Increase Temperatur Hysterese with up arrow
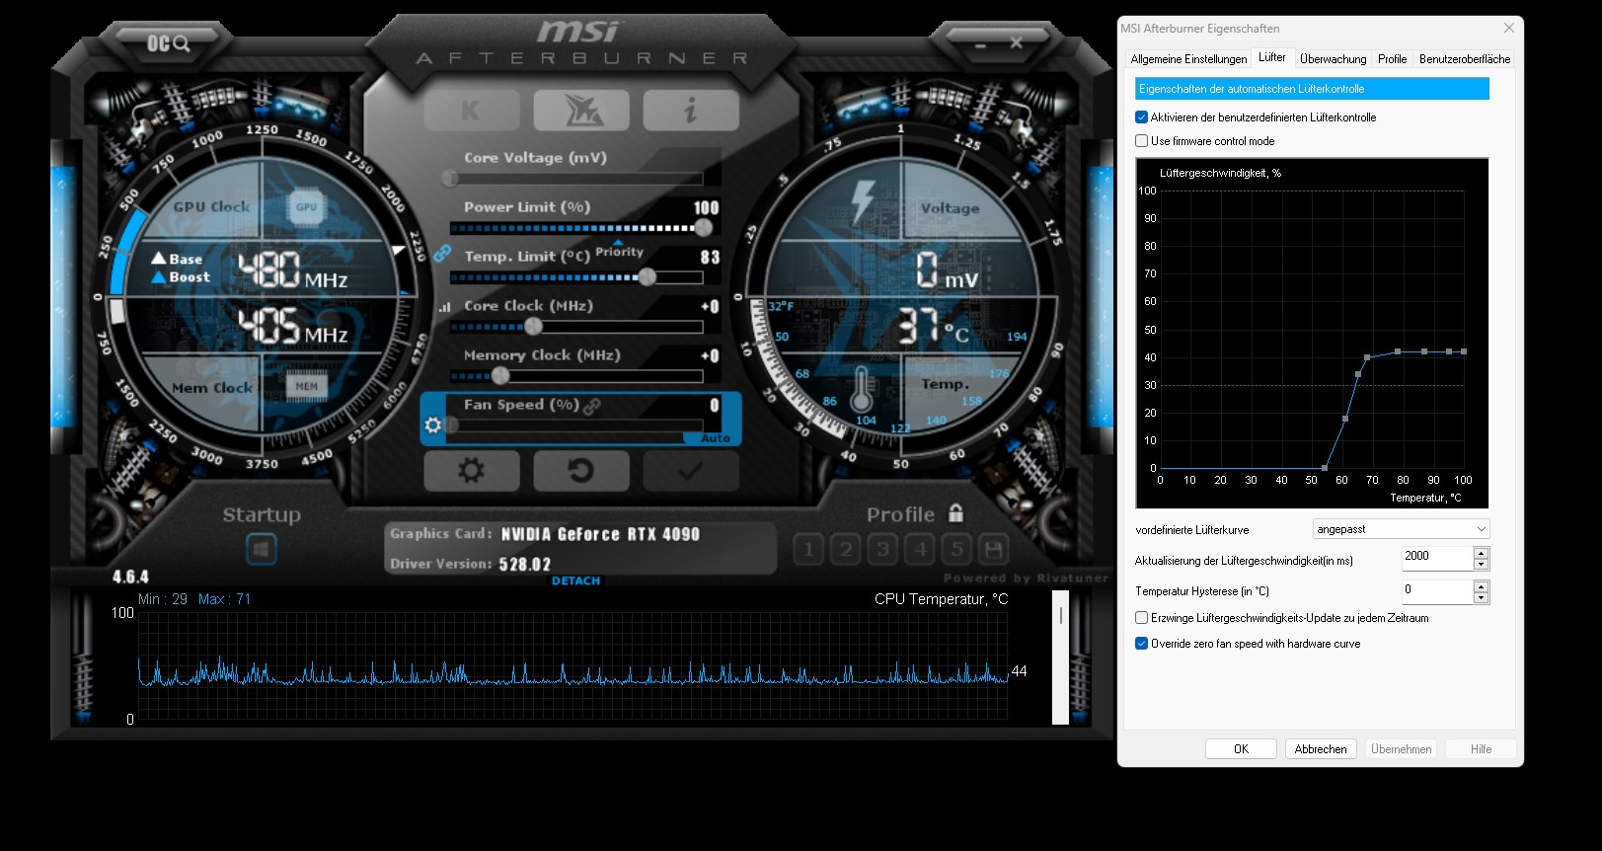This screenshot has width=1602, height=851. tap(1481, 586)
